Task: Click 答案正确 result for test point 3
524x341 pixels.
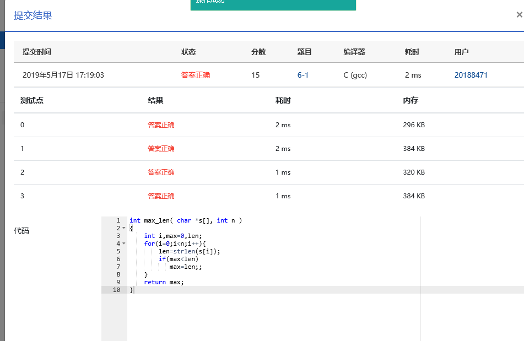Action: pyautogui.click(x=161, y=196)
